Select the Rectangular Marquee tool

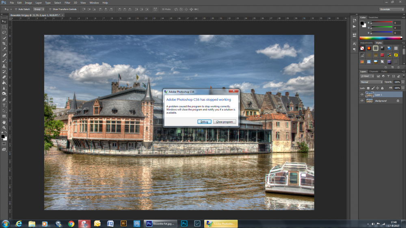pyautogui.click(x=4, y=27)
